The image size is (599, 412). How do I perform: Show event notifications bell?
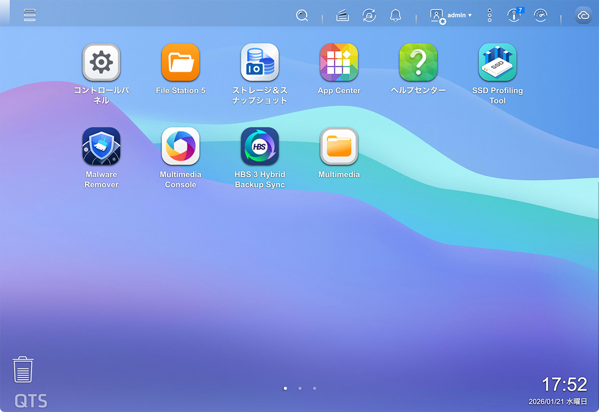[395, 15]
